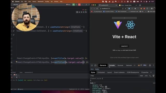Open the Sources tab in DevTools

120,65
